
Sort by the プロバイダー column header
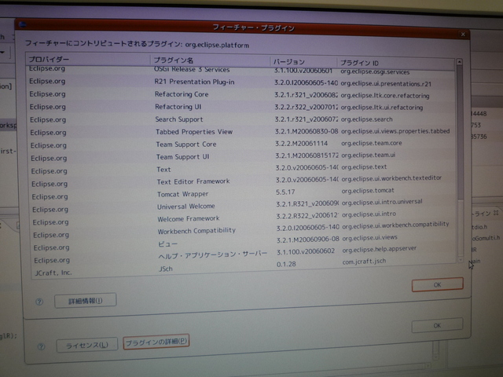pos(88,60)
